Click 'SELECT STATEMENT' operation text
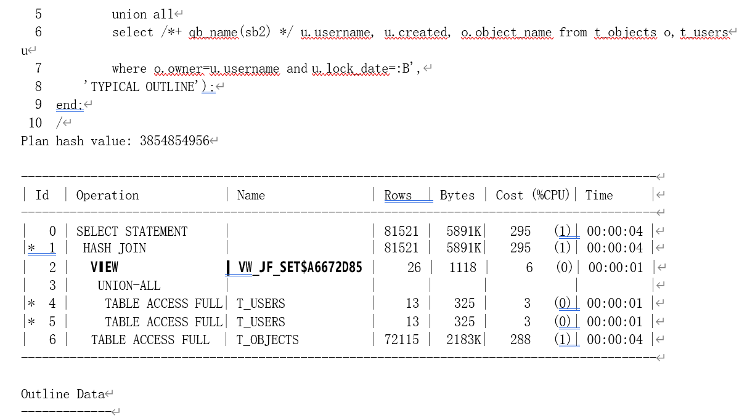This screenshot has height=418, width=747. (x=132, y=231)
